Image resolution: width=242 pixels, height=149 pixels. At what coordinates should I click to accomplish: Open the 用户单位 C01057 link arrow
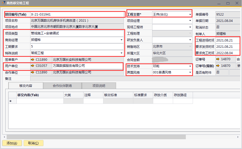(33, 66)
